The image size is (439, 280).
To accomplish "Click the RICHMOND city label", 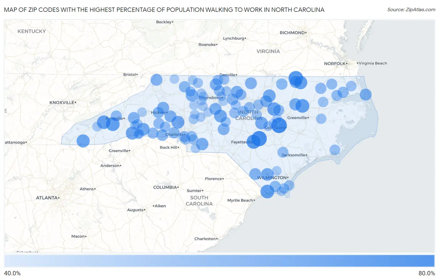I will coord(293,33).
